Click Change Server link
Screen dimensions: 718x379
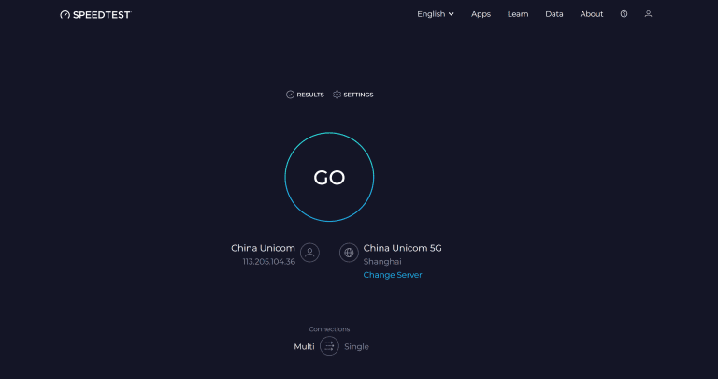point(393,275)
